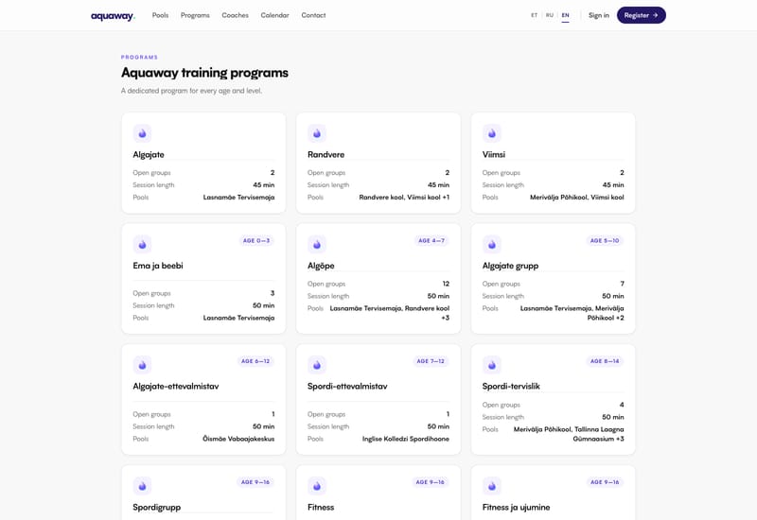Open the Algõpe program title
757x520 pixels.
(x=321, y=266)
